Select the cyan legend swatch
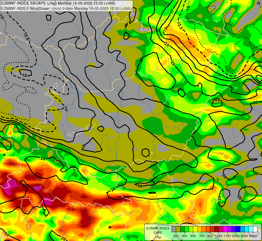The height and width of the screenshot is (241, 262). pos(247,229)
